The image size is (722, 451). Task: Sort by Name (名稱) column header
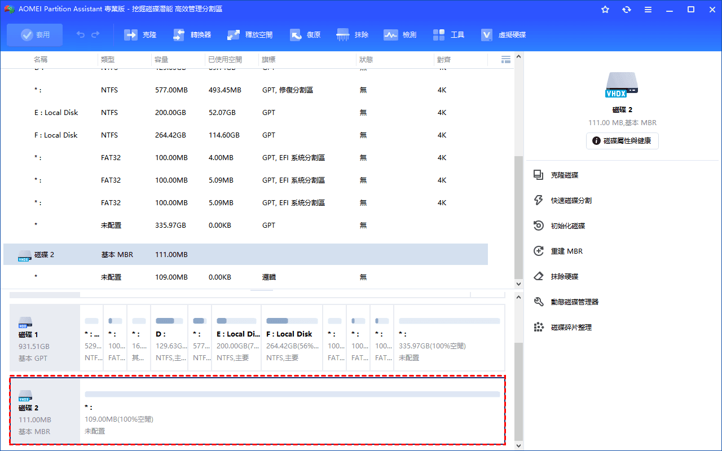point(41,59)
